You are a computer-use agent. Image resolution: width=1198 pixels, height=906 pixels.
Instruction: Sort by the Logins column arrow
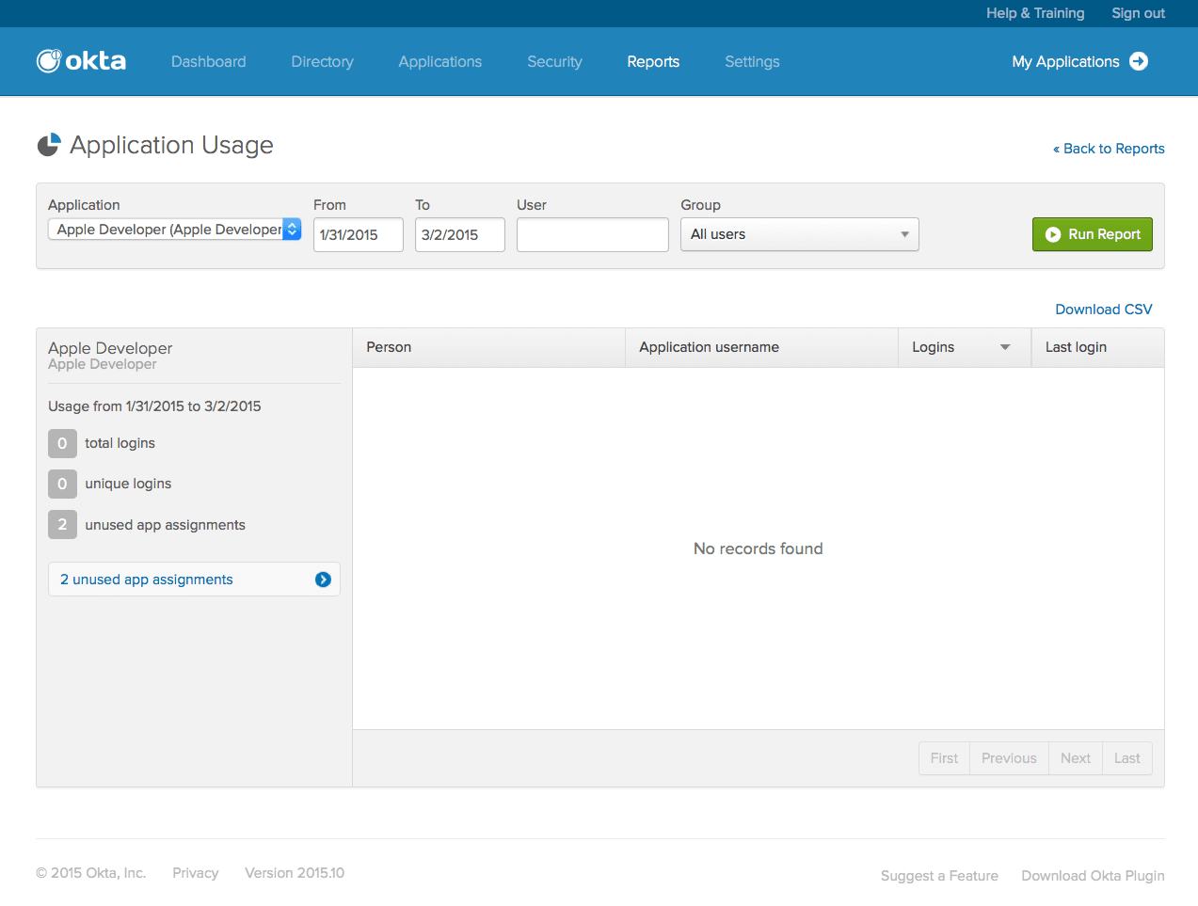tap(1005, 347)
